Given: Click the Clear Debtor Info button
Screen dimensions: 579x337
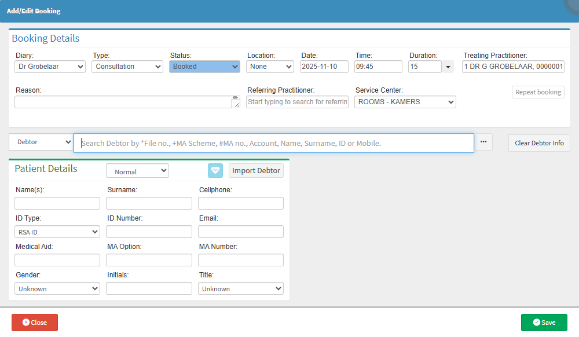Looking at the screenshot, I should [x=539, y=143].
